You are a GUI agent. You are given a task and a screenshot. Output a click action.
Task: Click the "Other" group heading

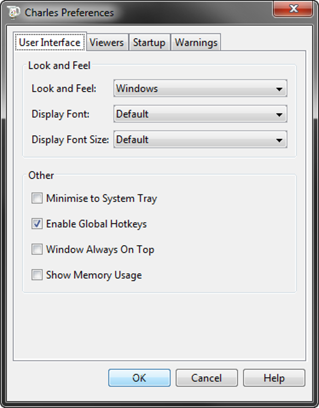[41, 175]
